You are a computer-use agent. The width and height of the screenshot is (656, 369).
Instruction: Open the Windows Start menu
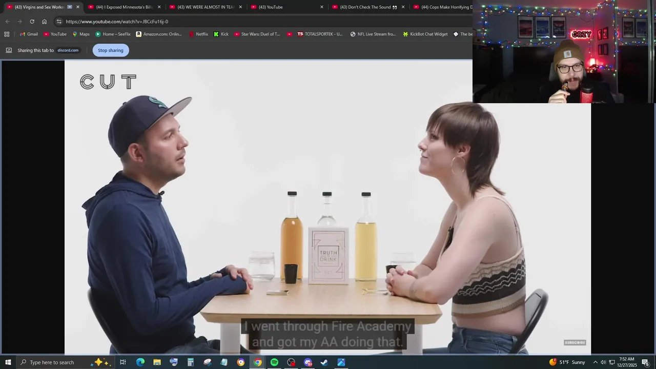[x=8, y=362]
